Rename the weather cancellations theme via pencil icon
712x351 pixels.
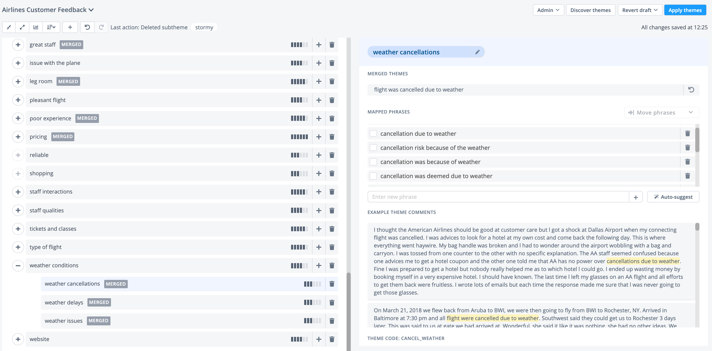coord(478,52)
